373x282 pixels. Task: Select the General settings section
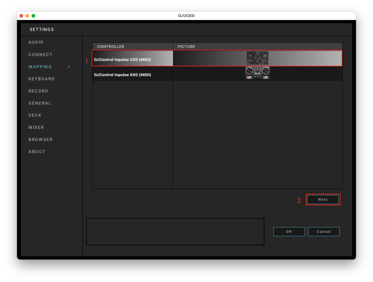tap(40, 103)
